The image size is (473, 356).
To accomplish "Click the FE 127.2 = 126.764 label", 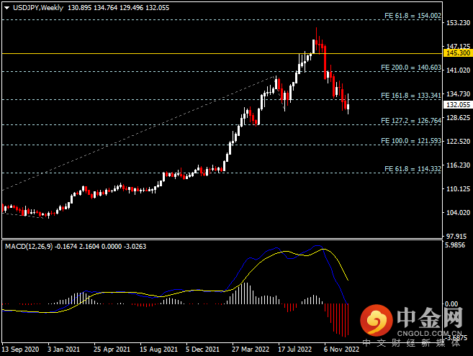I will pyautogui.click(x=413, y=120).
